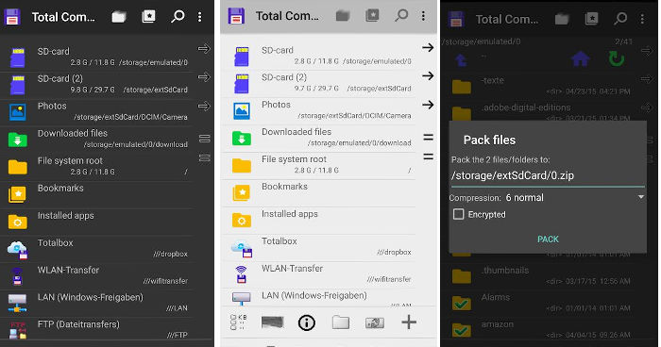Open the SD-card icon in the dark panel
Image resolution: width=661 pixels, height=347 pixels.
(18, 58)
